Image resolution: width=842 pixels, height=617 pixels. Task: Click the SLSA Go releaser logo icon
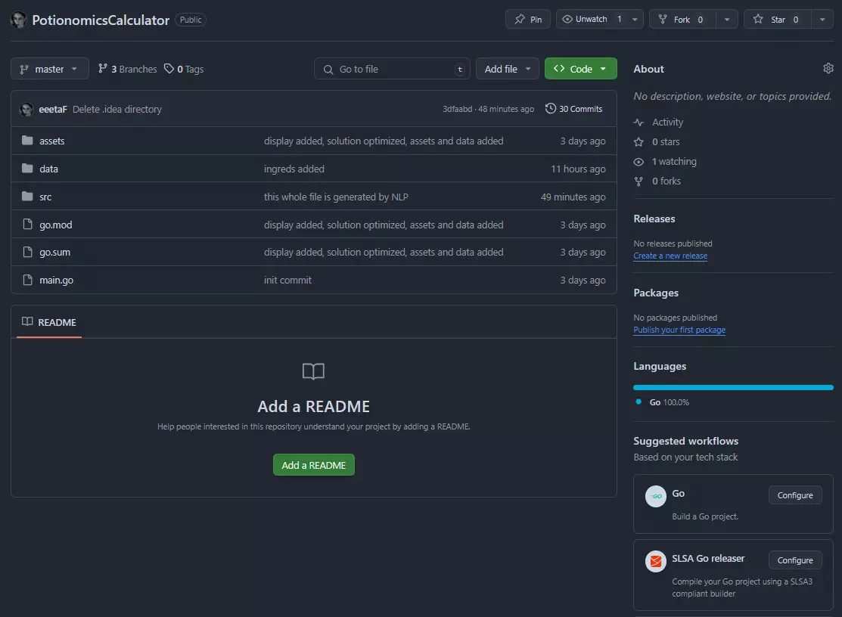pos(655,561)
